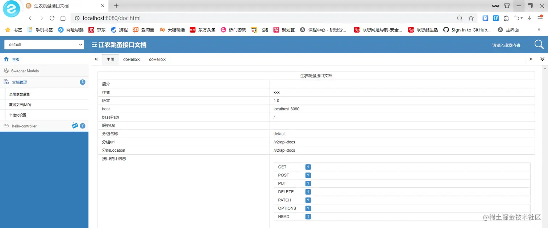Click the NEW badge on hello-controller
The height and width of the screenshot is (228, 548).
coord(75,125)
